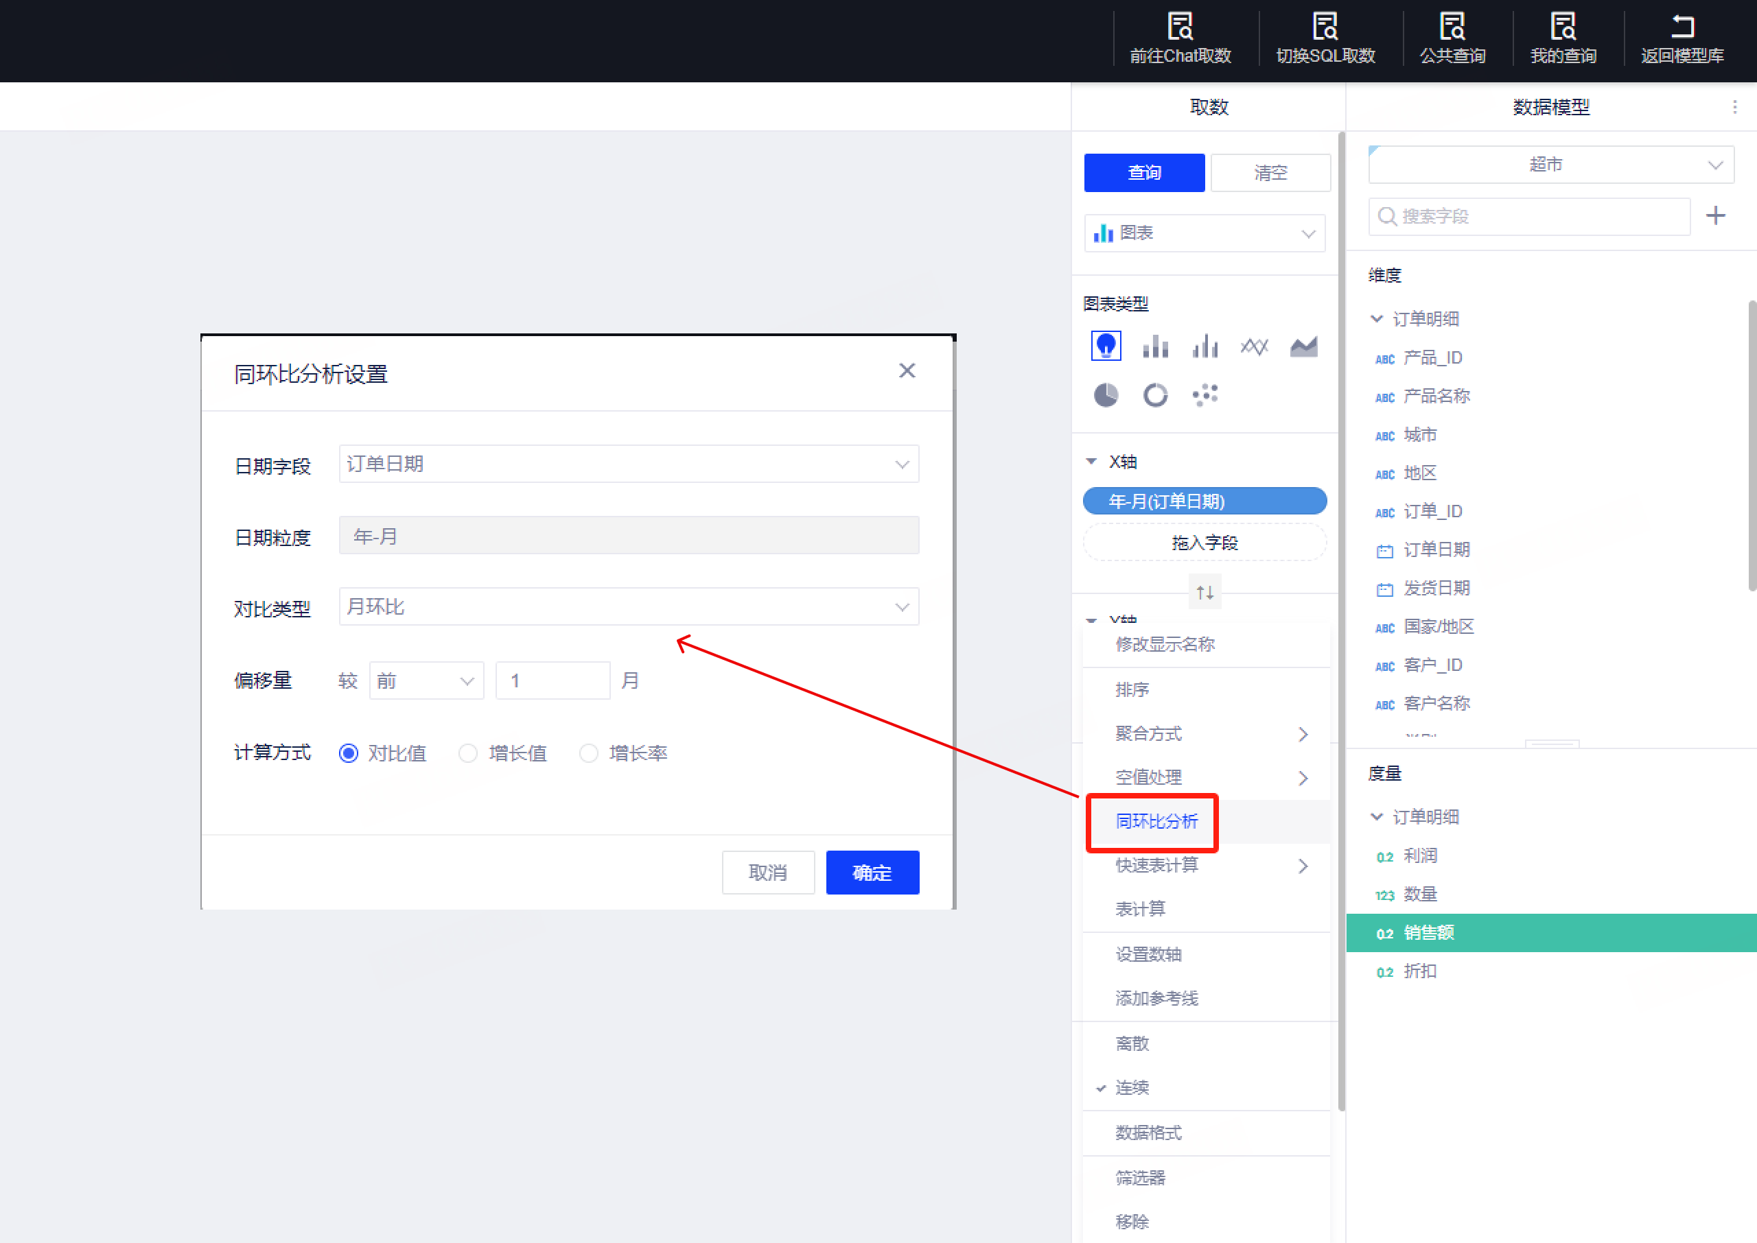Select the 增长率 radio button
Screen dimensions: 1757x1243
coord(588,753)
